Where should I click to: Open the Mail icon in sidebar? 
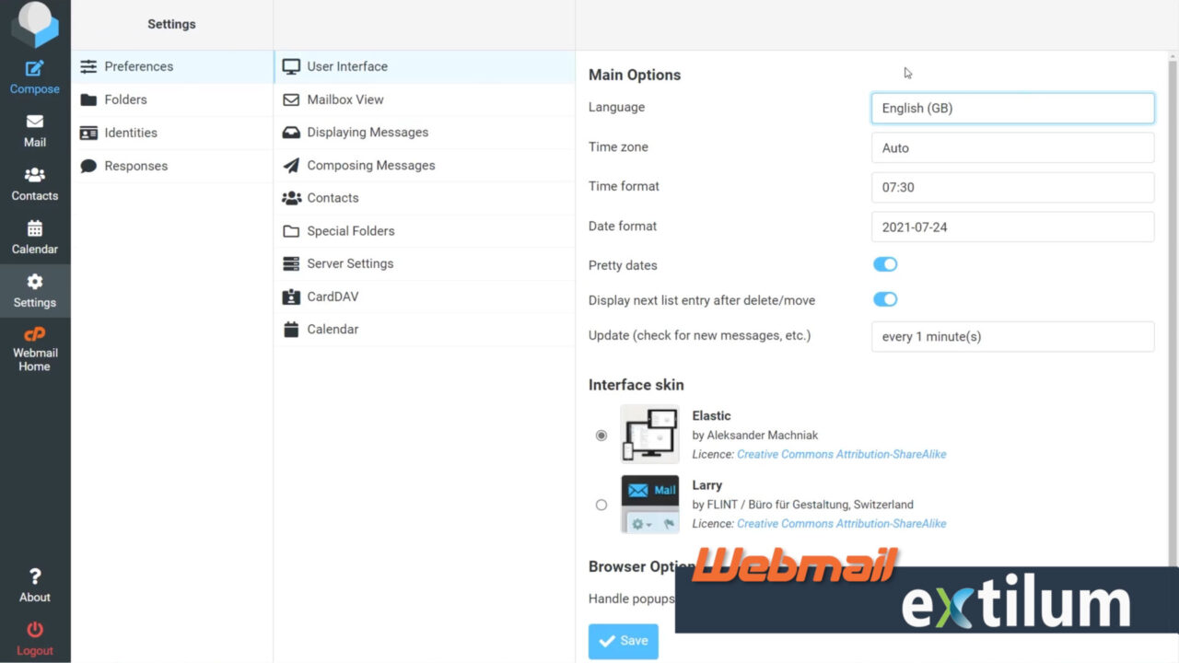(34, 128)
